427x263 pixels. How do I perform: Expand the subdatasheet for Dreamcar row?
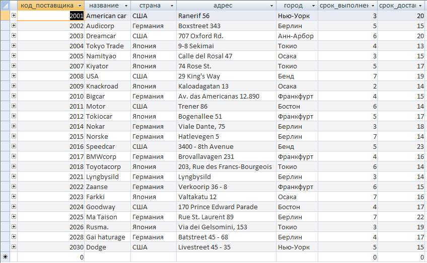[x=14, y=36]
